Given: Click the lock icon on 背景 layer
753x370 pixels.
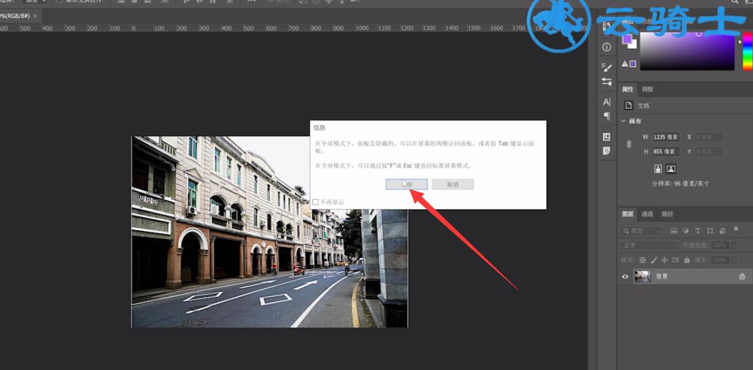Looking at the screenshot, I should tap(742, 276).
